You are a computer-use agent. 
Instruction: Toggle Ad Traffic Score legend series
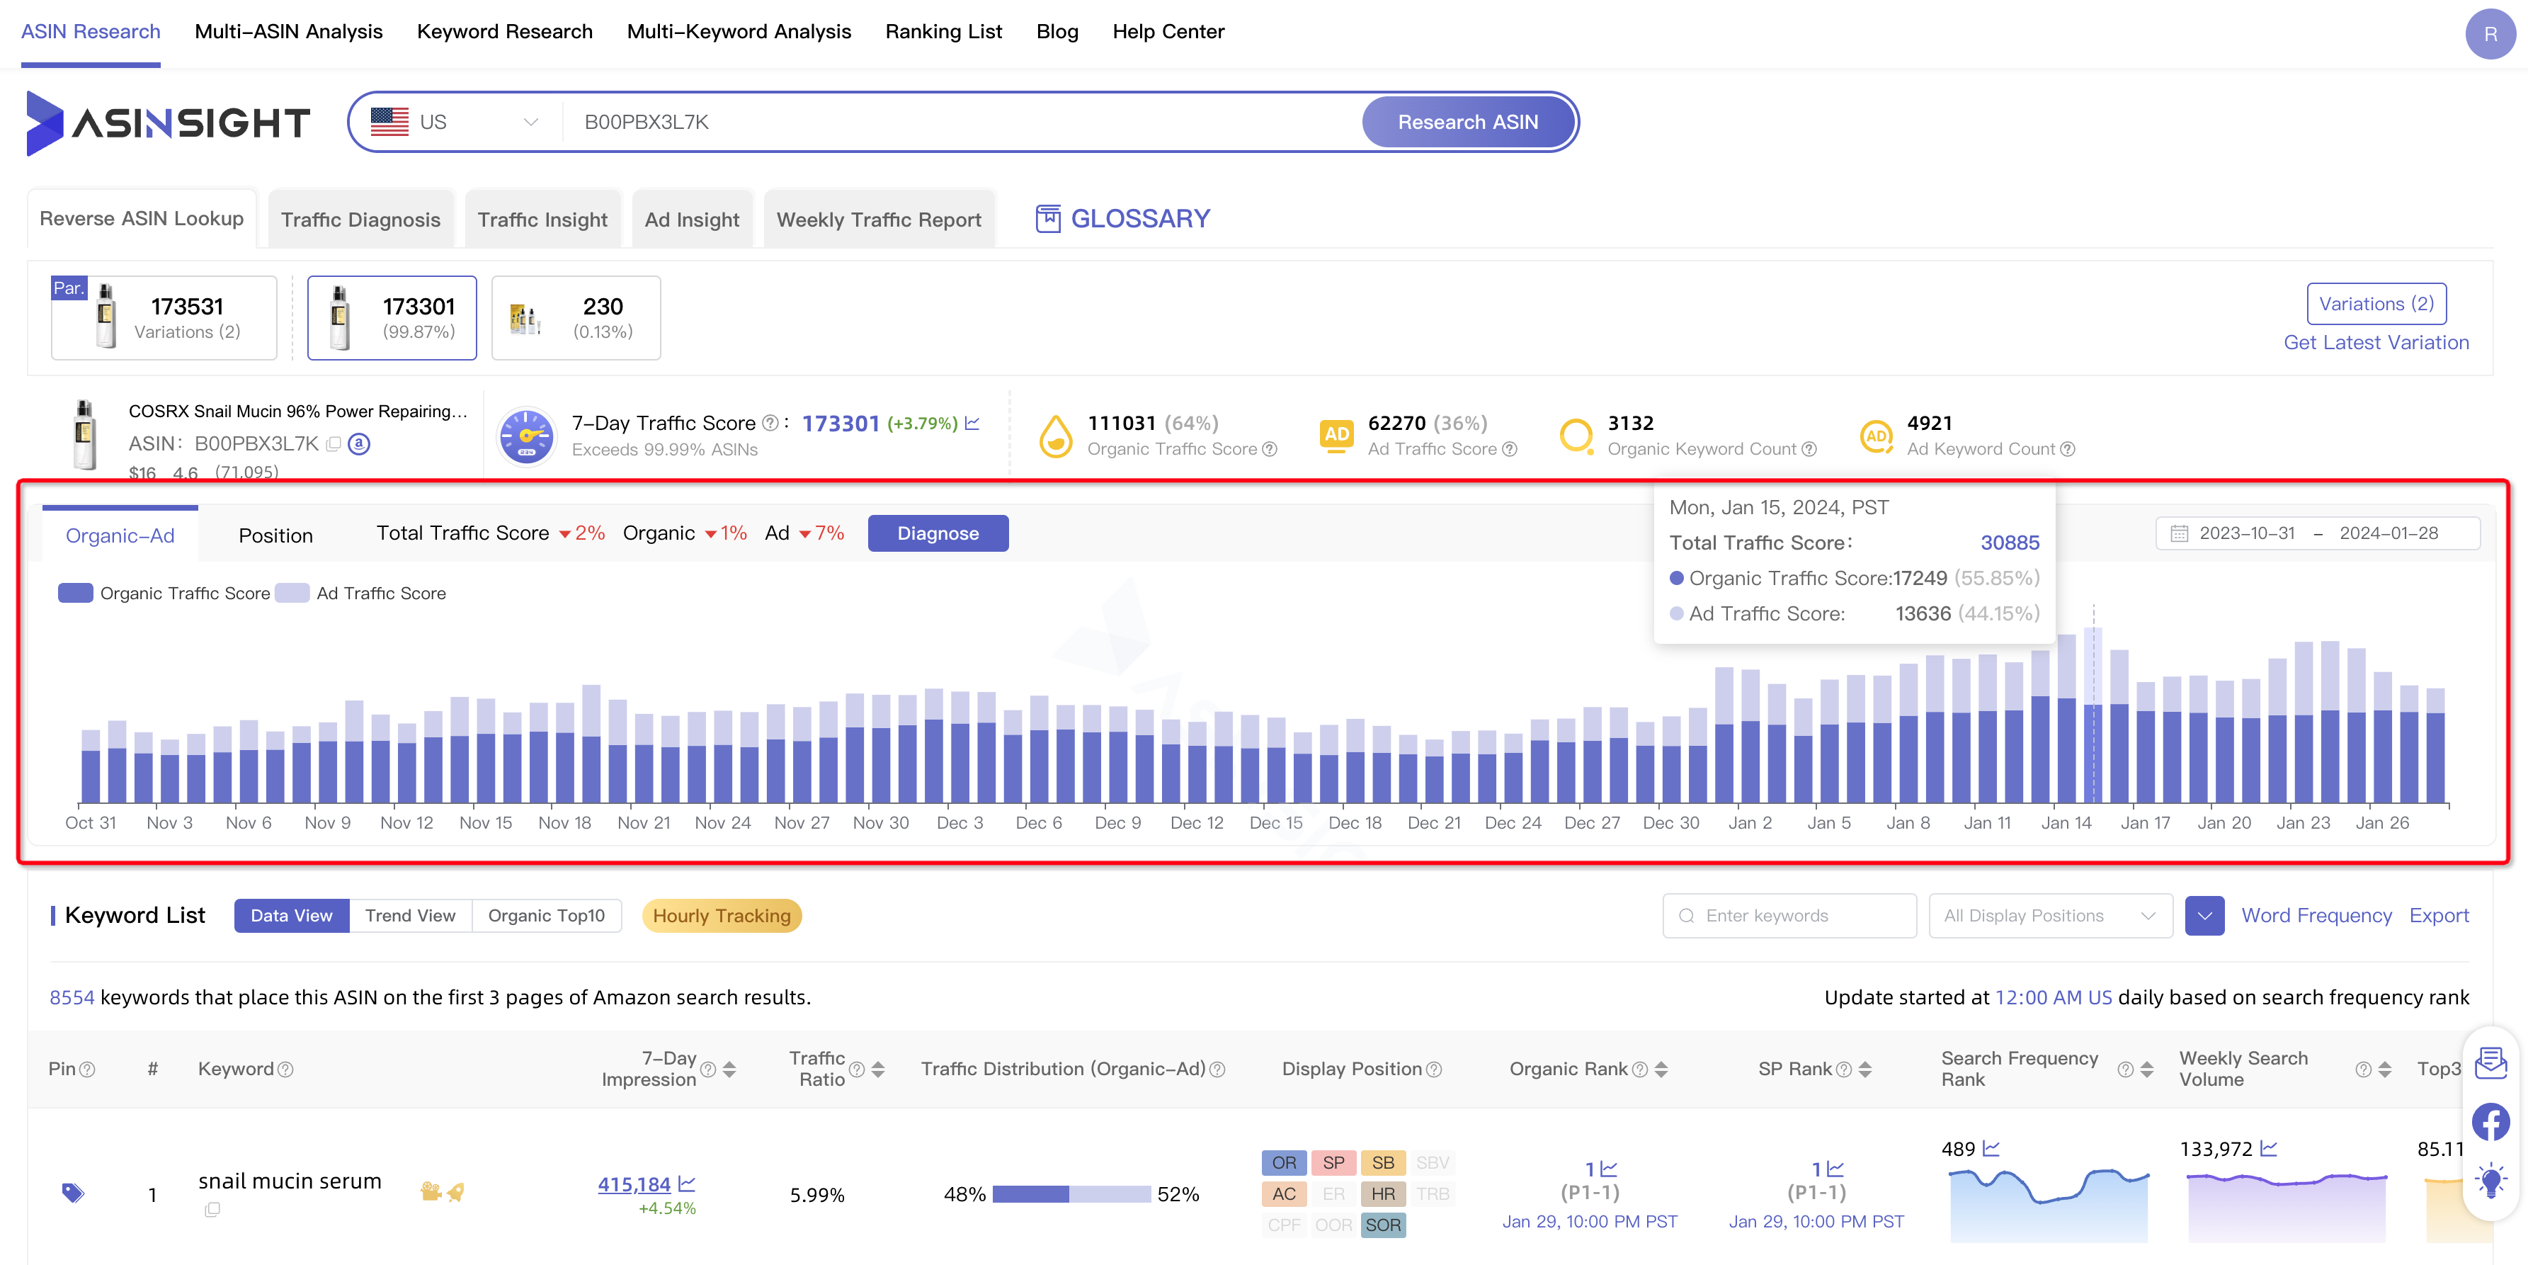pos(360,593)
